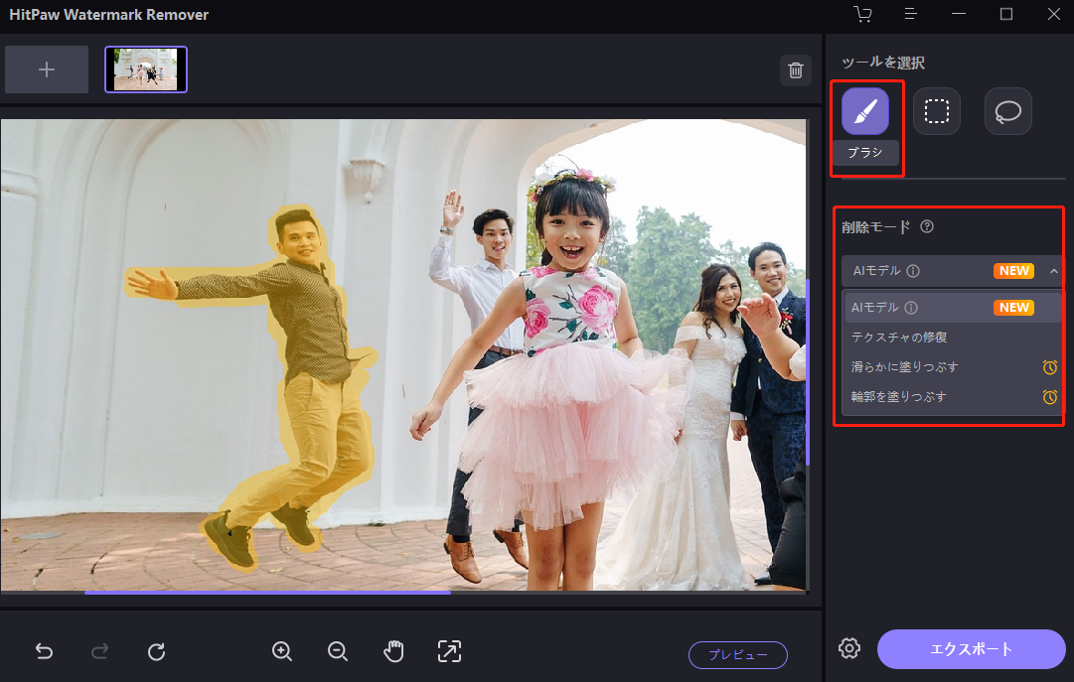The height and width of the screenshot is (682, 1074).
Task: Minimize the HitPaw window
Action: click(x=958, y=14)
